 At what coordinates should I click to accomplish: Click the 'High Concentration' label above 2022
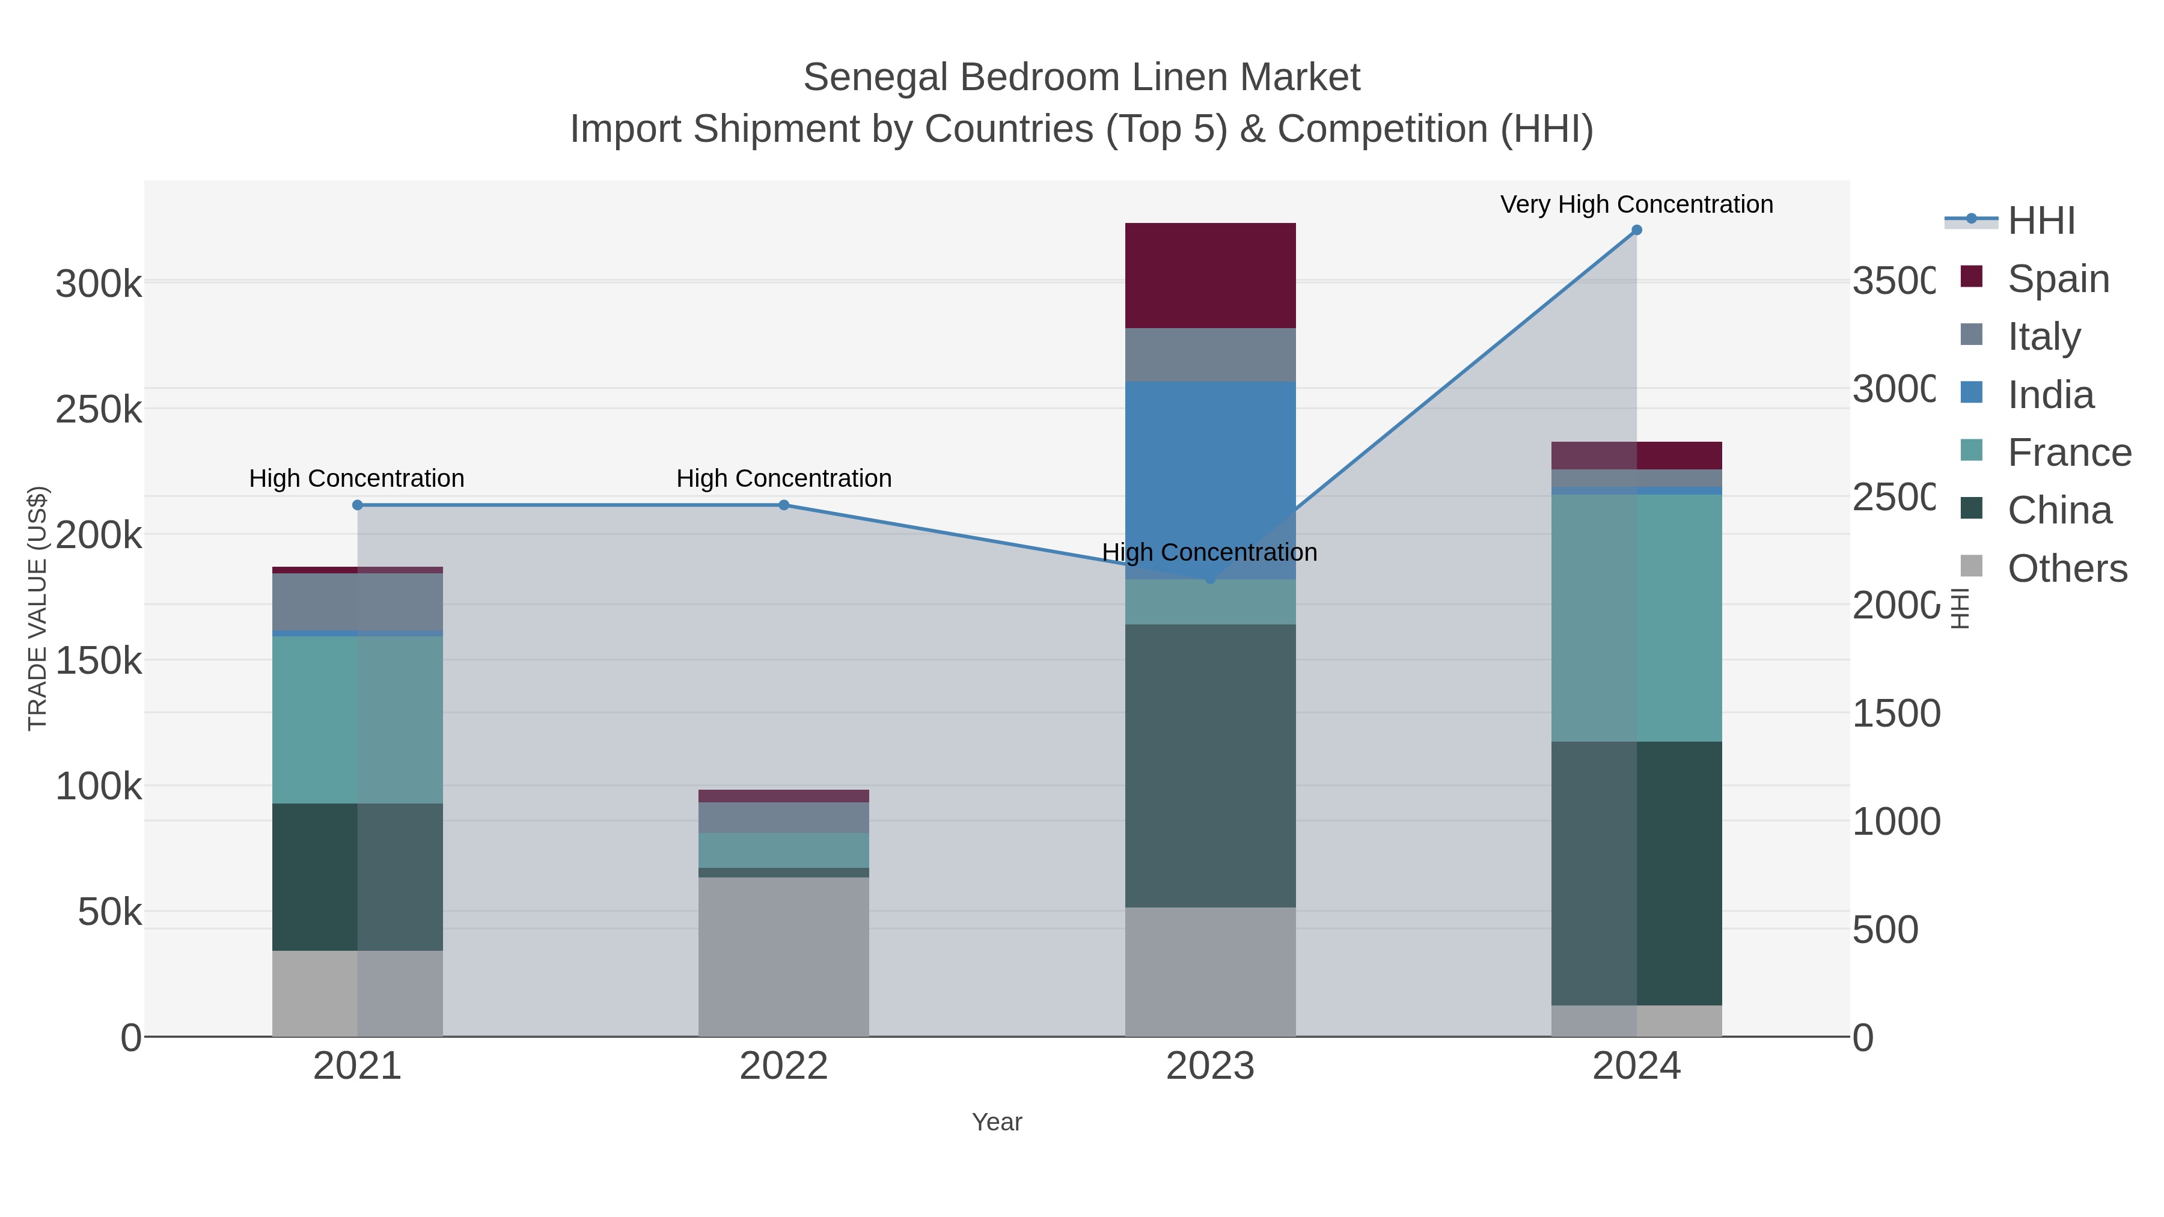tap(784, 478)
